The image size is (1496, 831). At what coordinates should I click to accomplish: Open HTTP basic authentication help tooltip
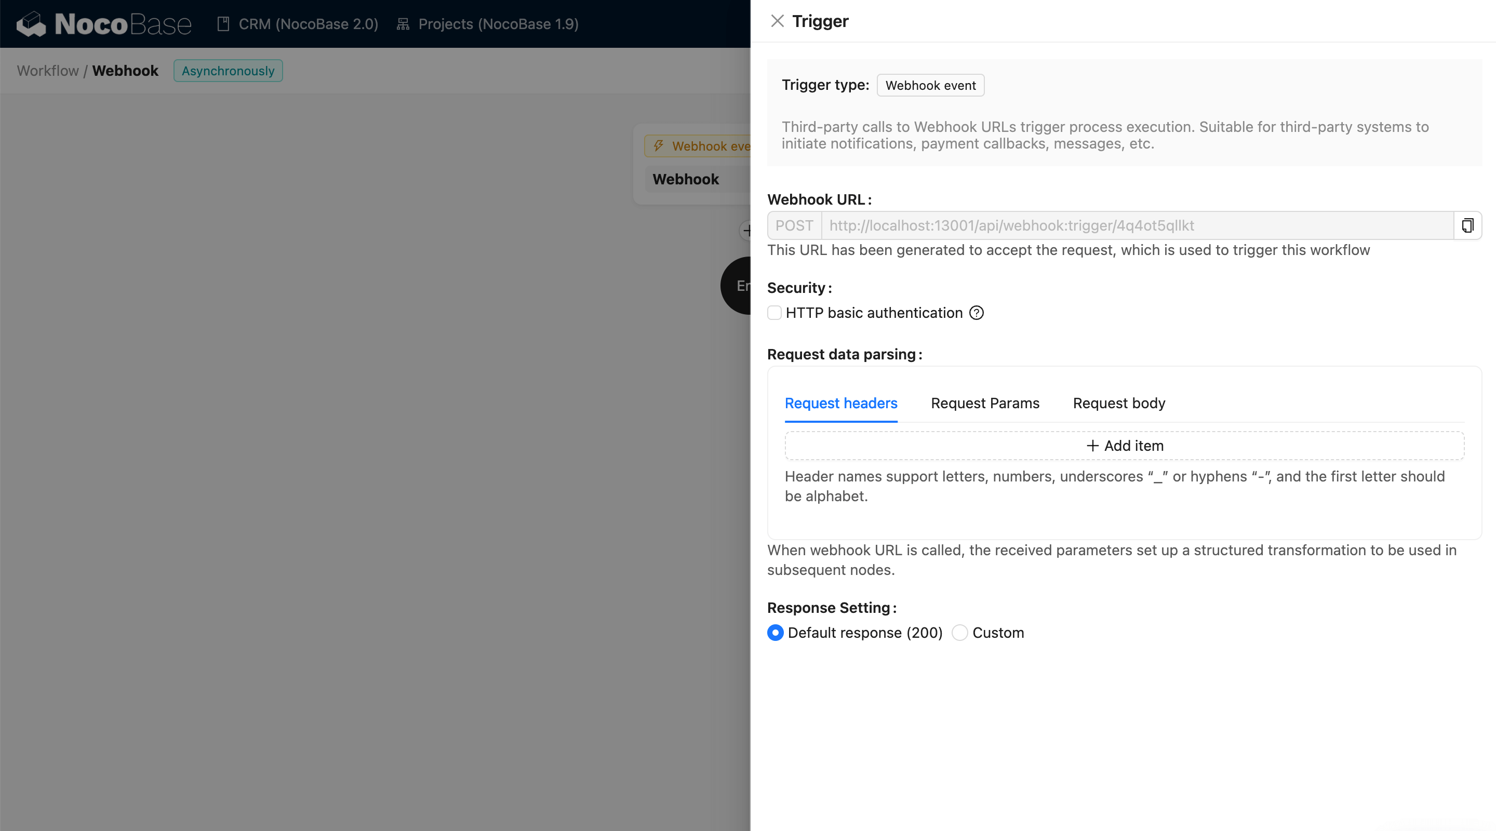click(977, 313)
